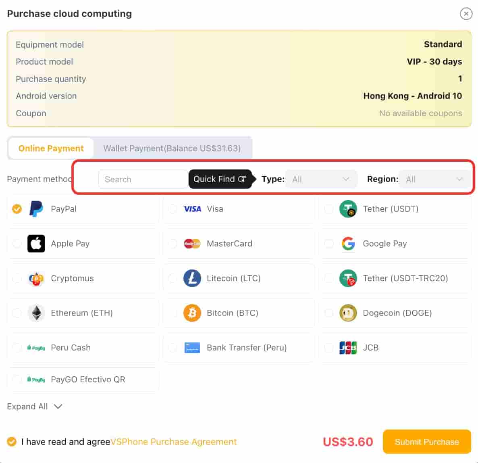Viewport: 478px width, 463px height.
Task: Select the Apple Pay icon
Action: 36,244
